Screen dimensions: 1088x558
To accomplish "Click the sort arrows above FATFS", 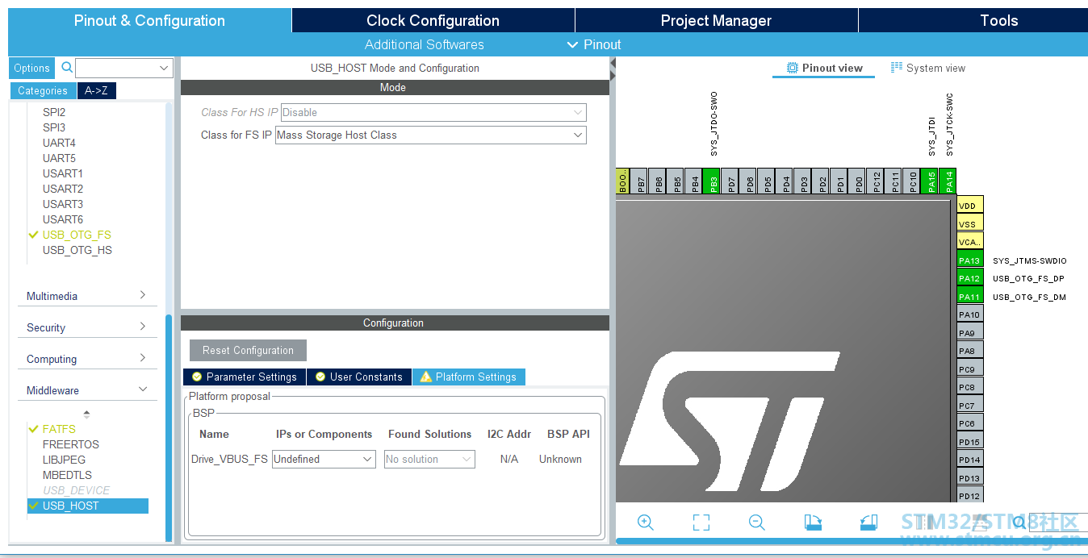I will tap(87, 414).
